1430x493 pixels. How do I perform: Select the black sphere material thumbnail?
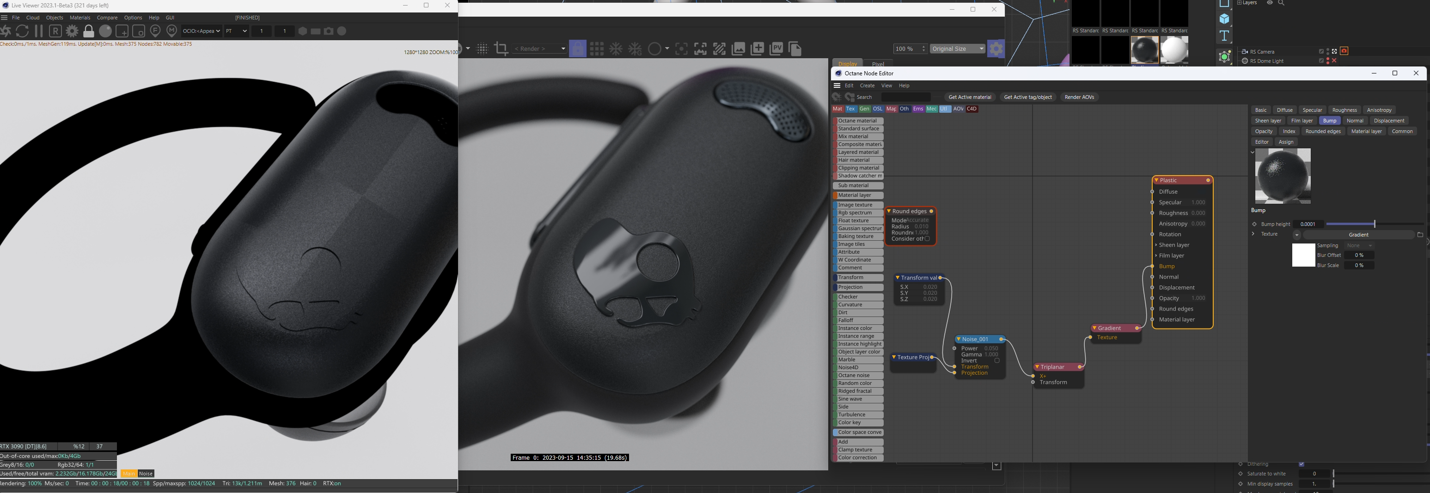click(x=1144, y=50)
